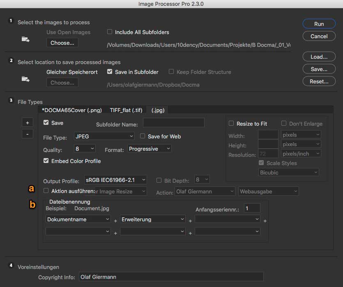Screen dimensions: 343x287
Task: Expand the Format Progressive dropdown
Action: point(149,149)
